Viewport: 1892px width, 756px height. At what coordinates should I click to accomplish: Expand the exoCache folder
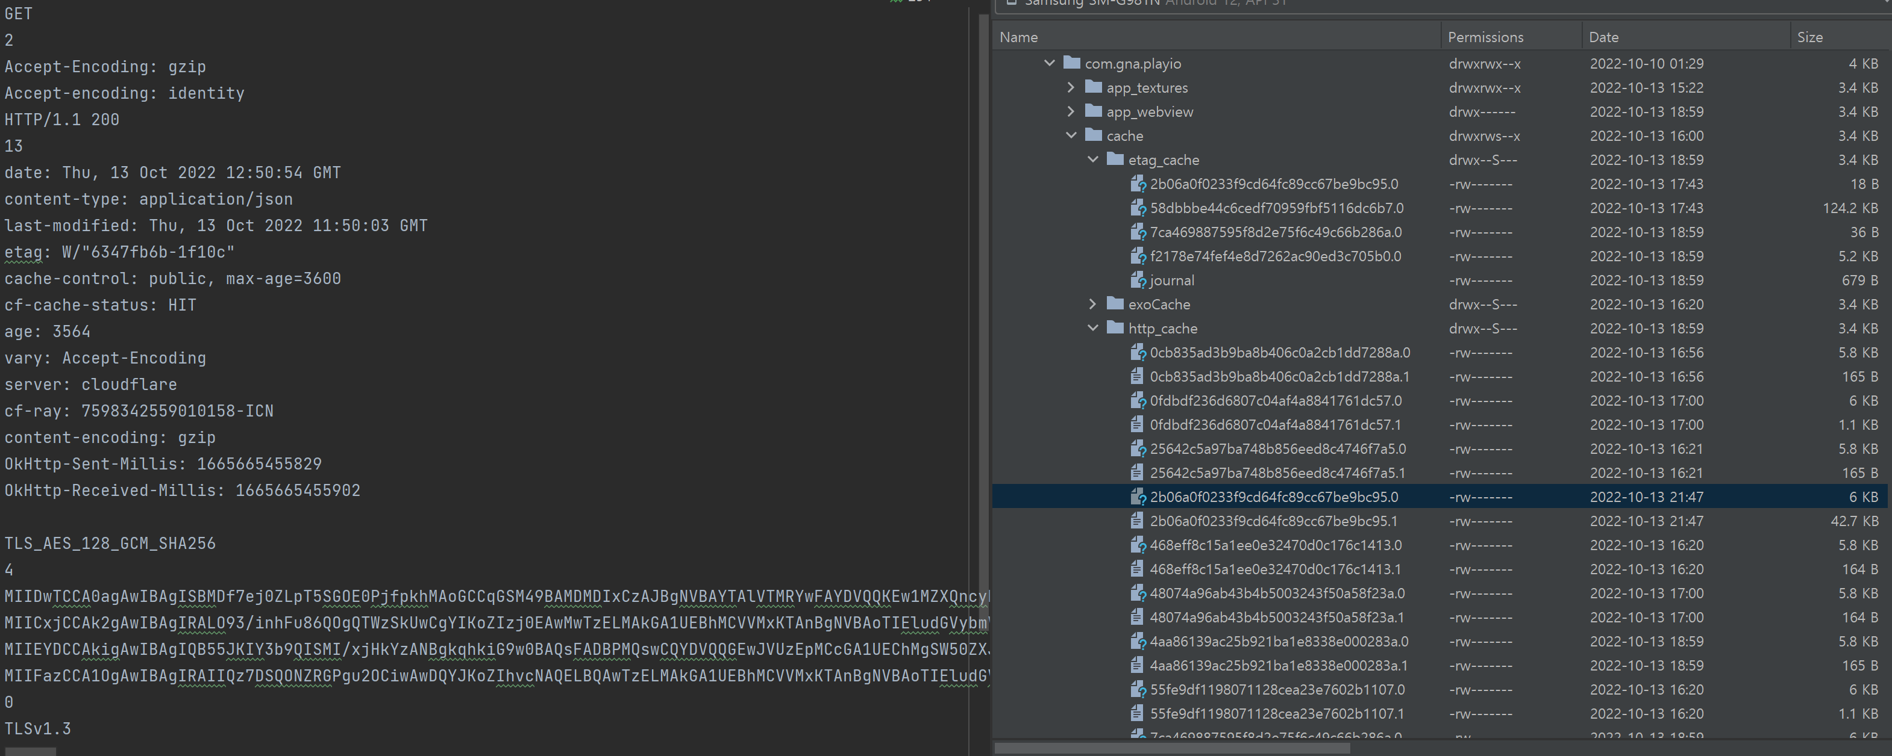(x=1093, y=304)
